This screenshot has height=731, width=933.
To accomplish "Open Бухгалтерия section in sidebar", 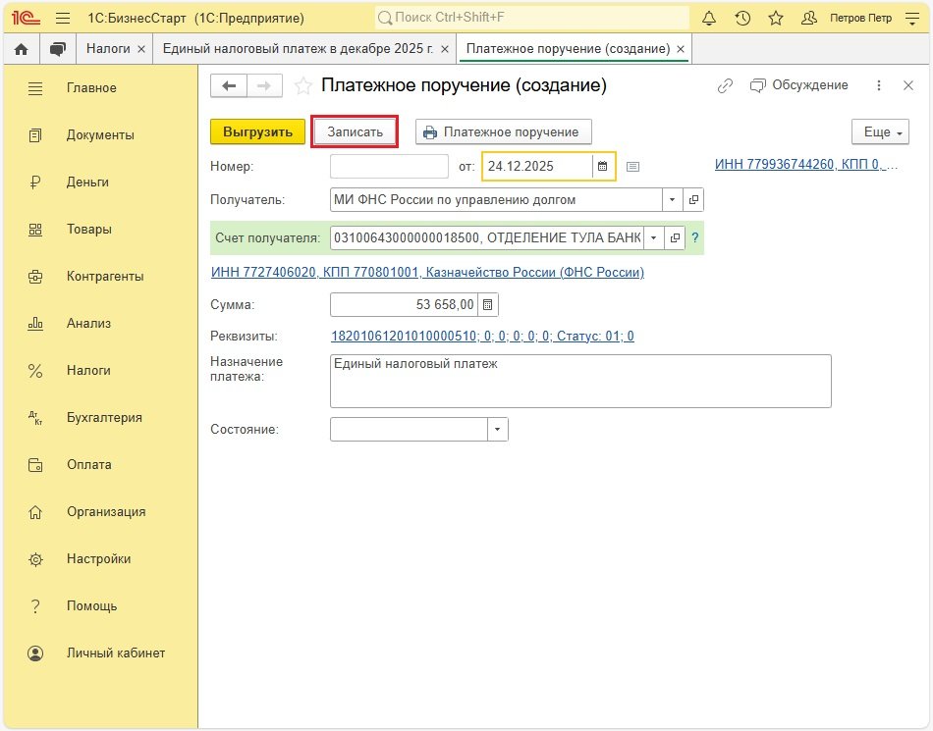I will pyautogui.click(x=104, y=417).
